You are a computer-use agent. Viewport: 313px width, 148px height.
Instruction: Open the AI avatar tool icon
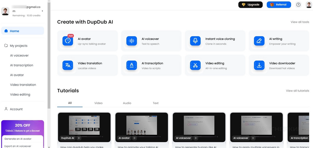pyautogui.click(x=68, y=41)
